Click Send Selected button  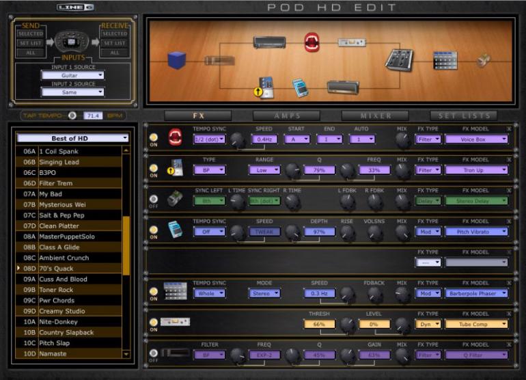(x=31, y=33)
